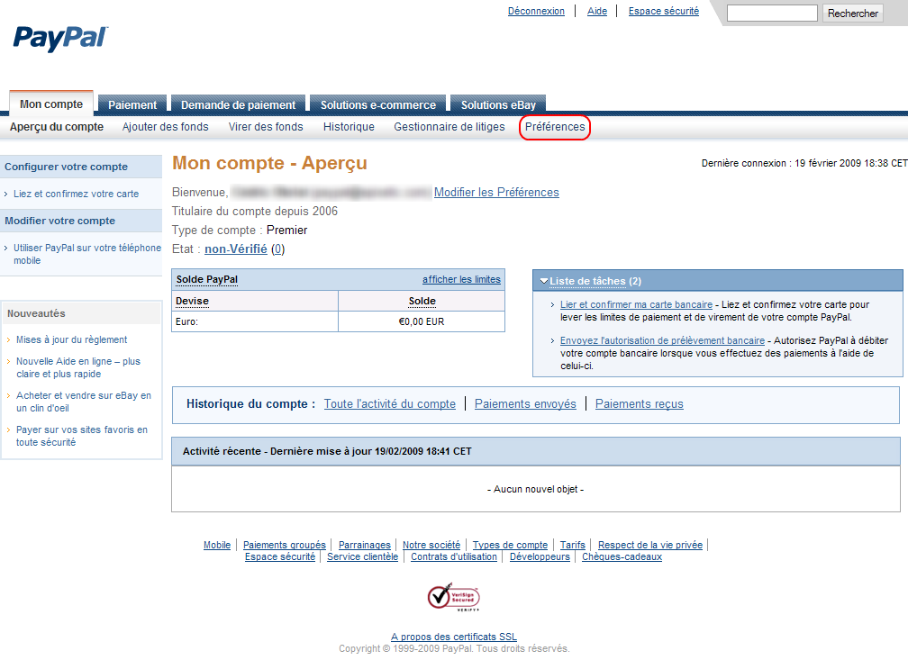The width and height of the screenshot is (908, 660).
Task: Open Paiements reçus link
Action: pyautogui.click(x=640, y=404)
